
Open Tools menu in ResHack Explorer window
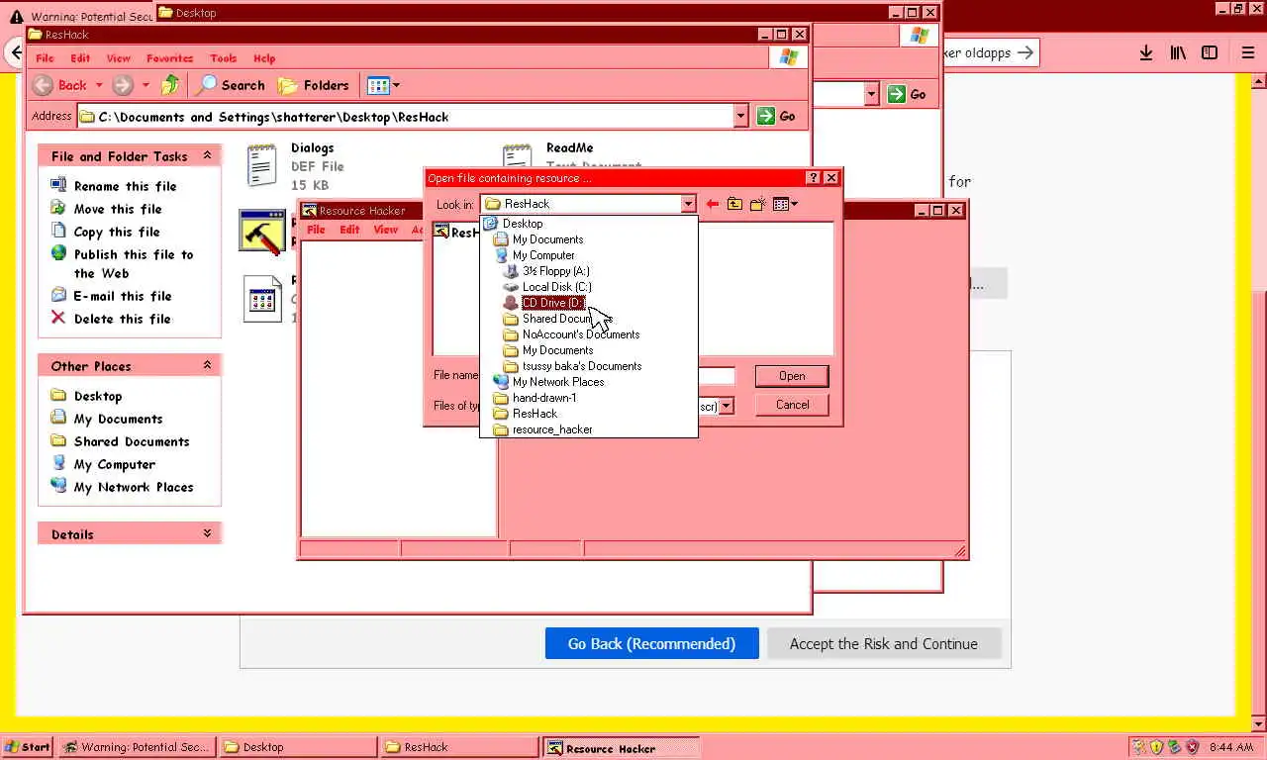tap(224, 58)
